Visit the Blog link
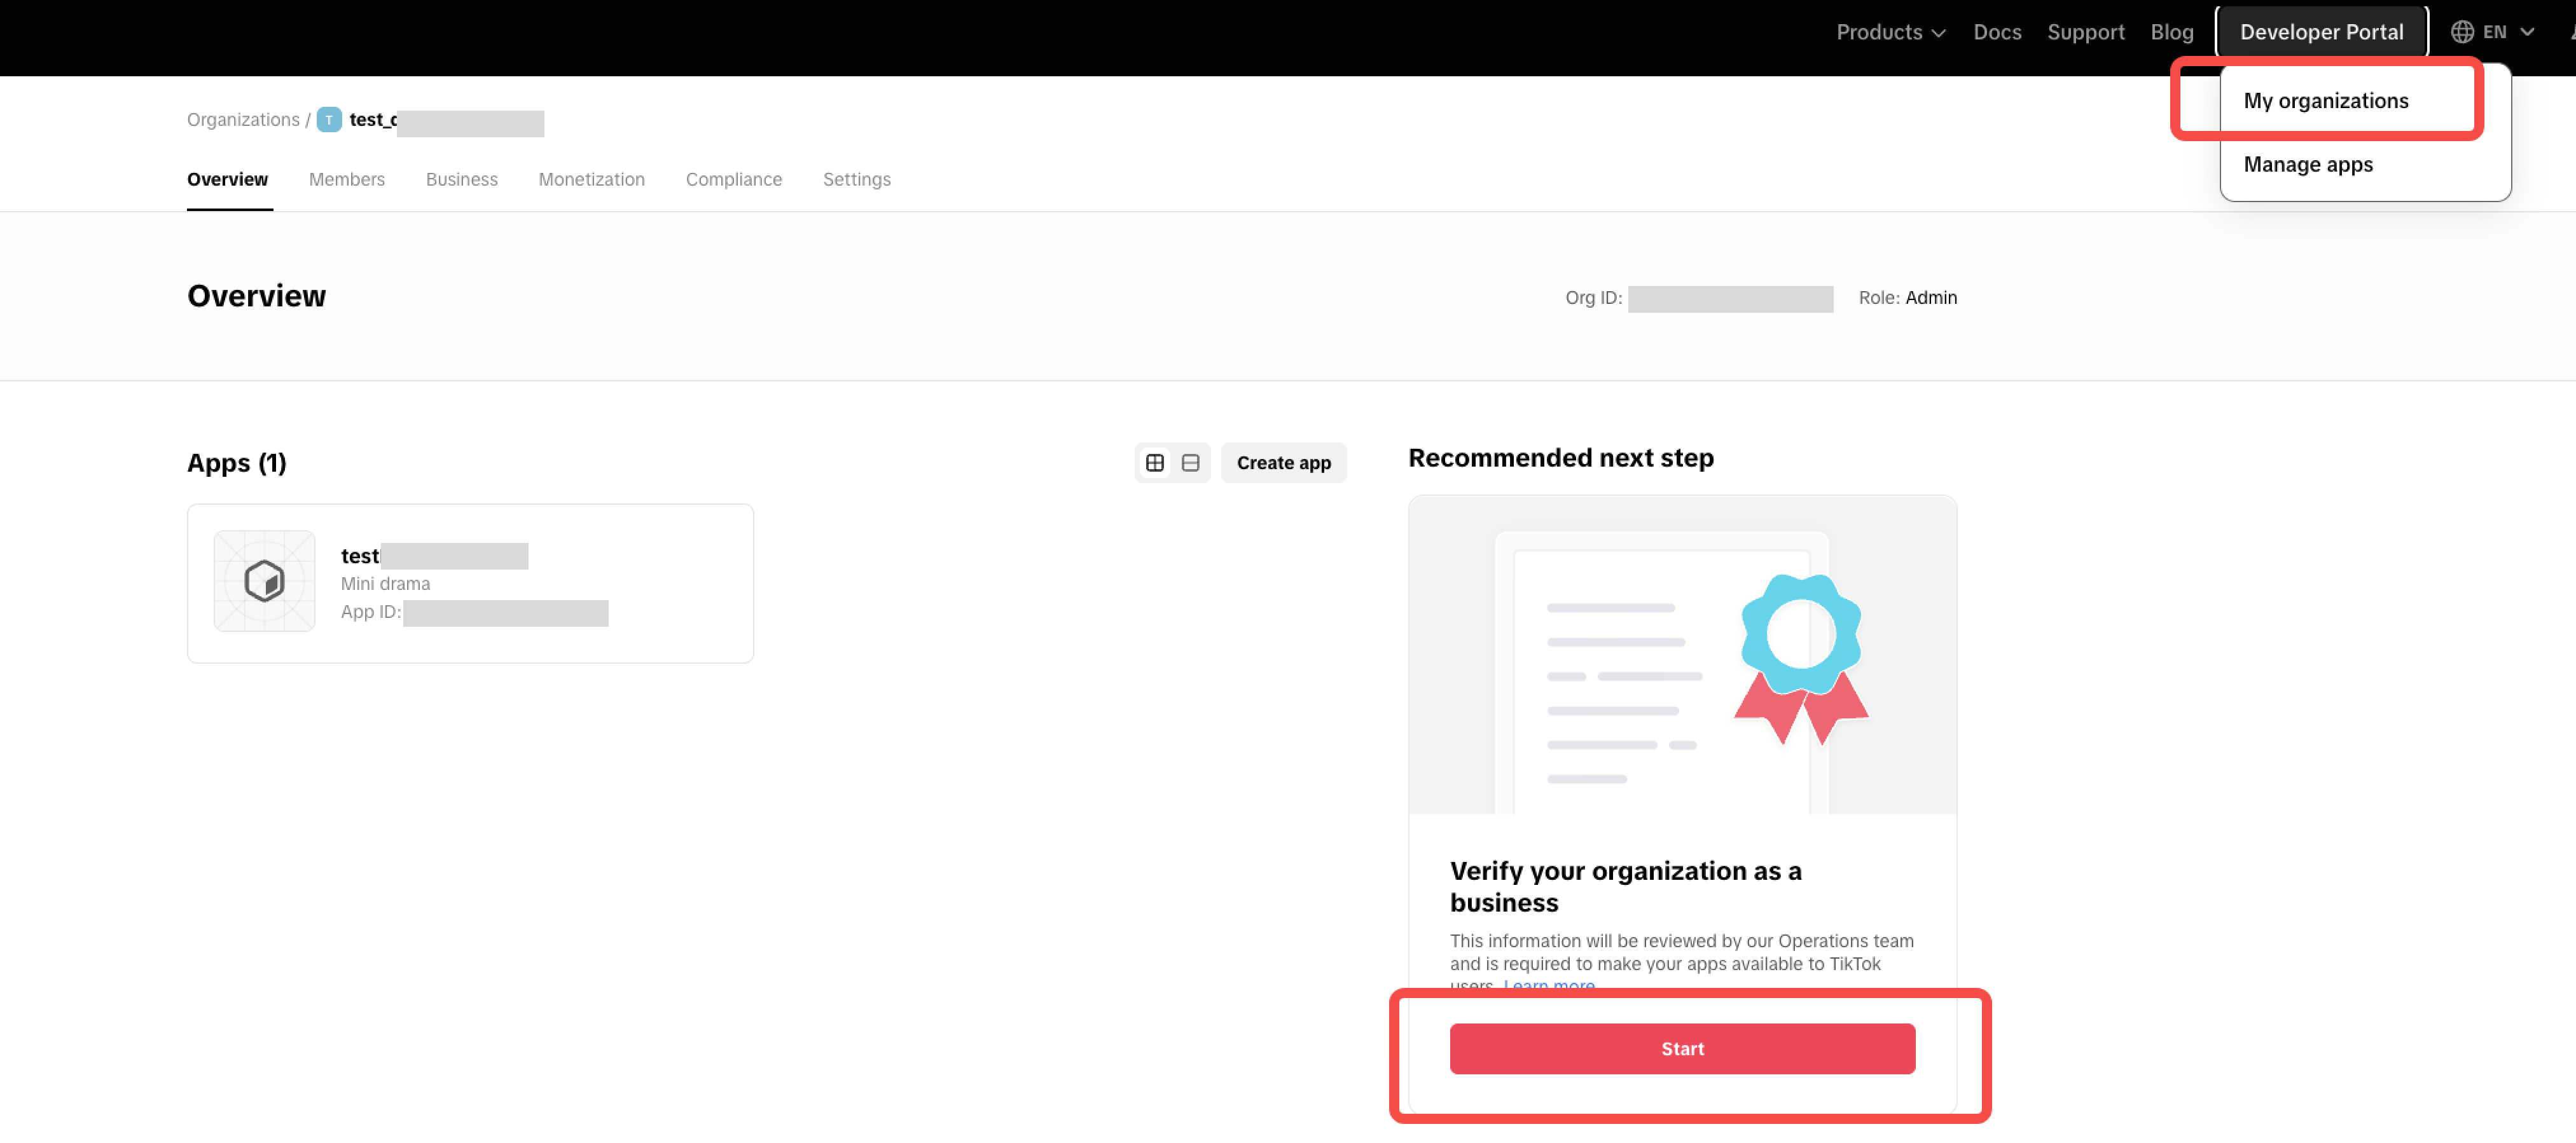 [2172, 32]
